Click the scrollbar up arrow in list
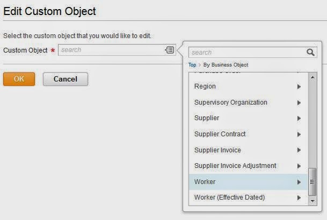The image size is (327, 220). pos(313,77)
